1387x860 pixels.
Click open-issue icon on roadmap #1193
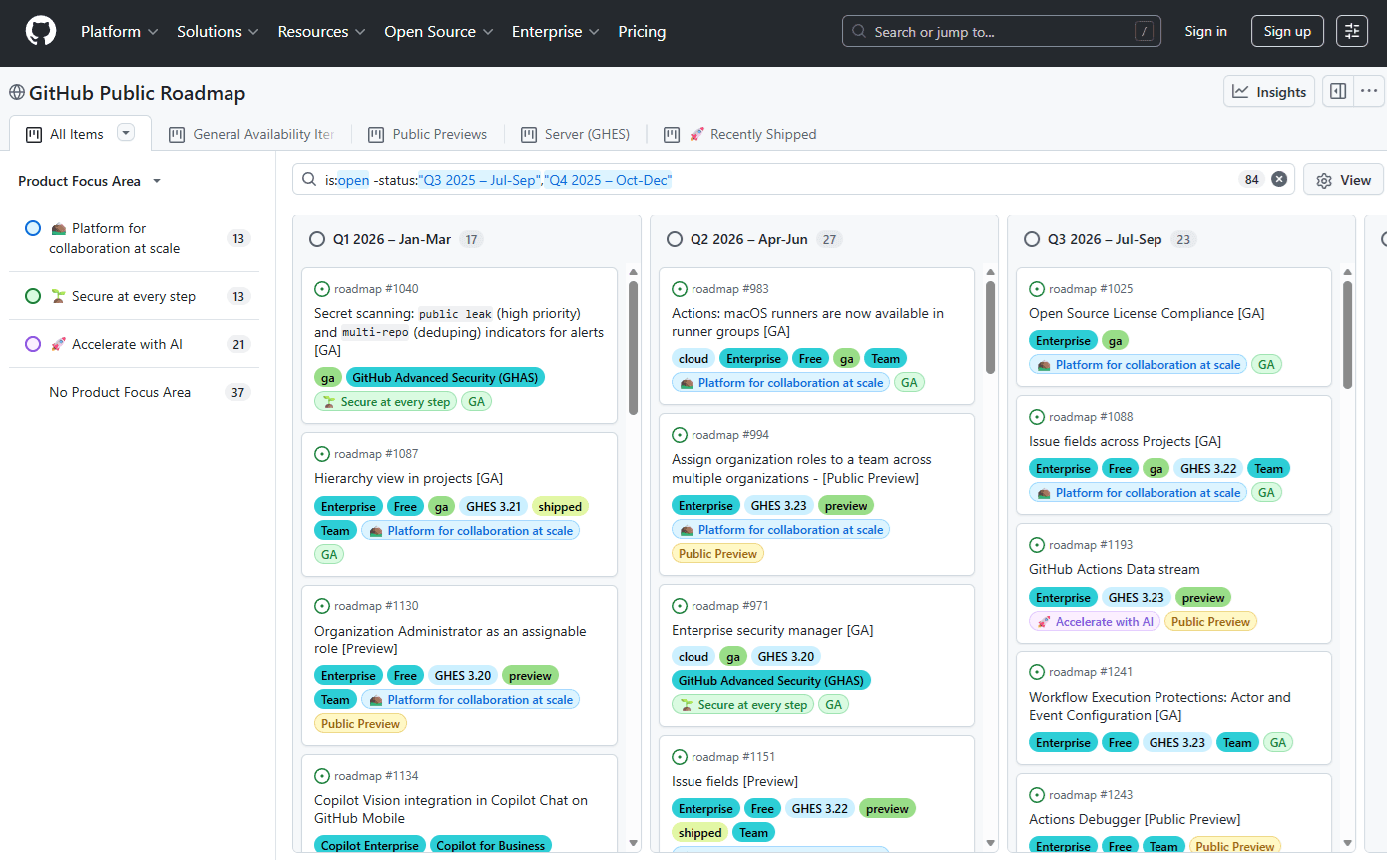click(1037, 545)
